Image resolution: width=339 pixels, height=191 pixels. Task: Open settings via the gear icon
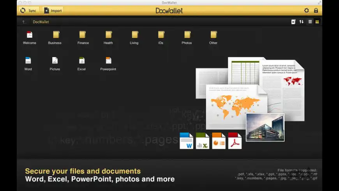[306, 11]
